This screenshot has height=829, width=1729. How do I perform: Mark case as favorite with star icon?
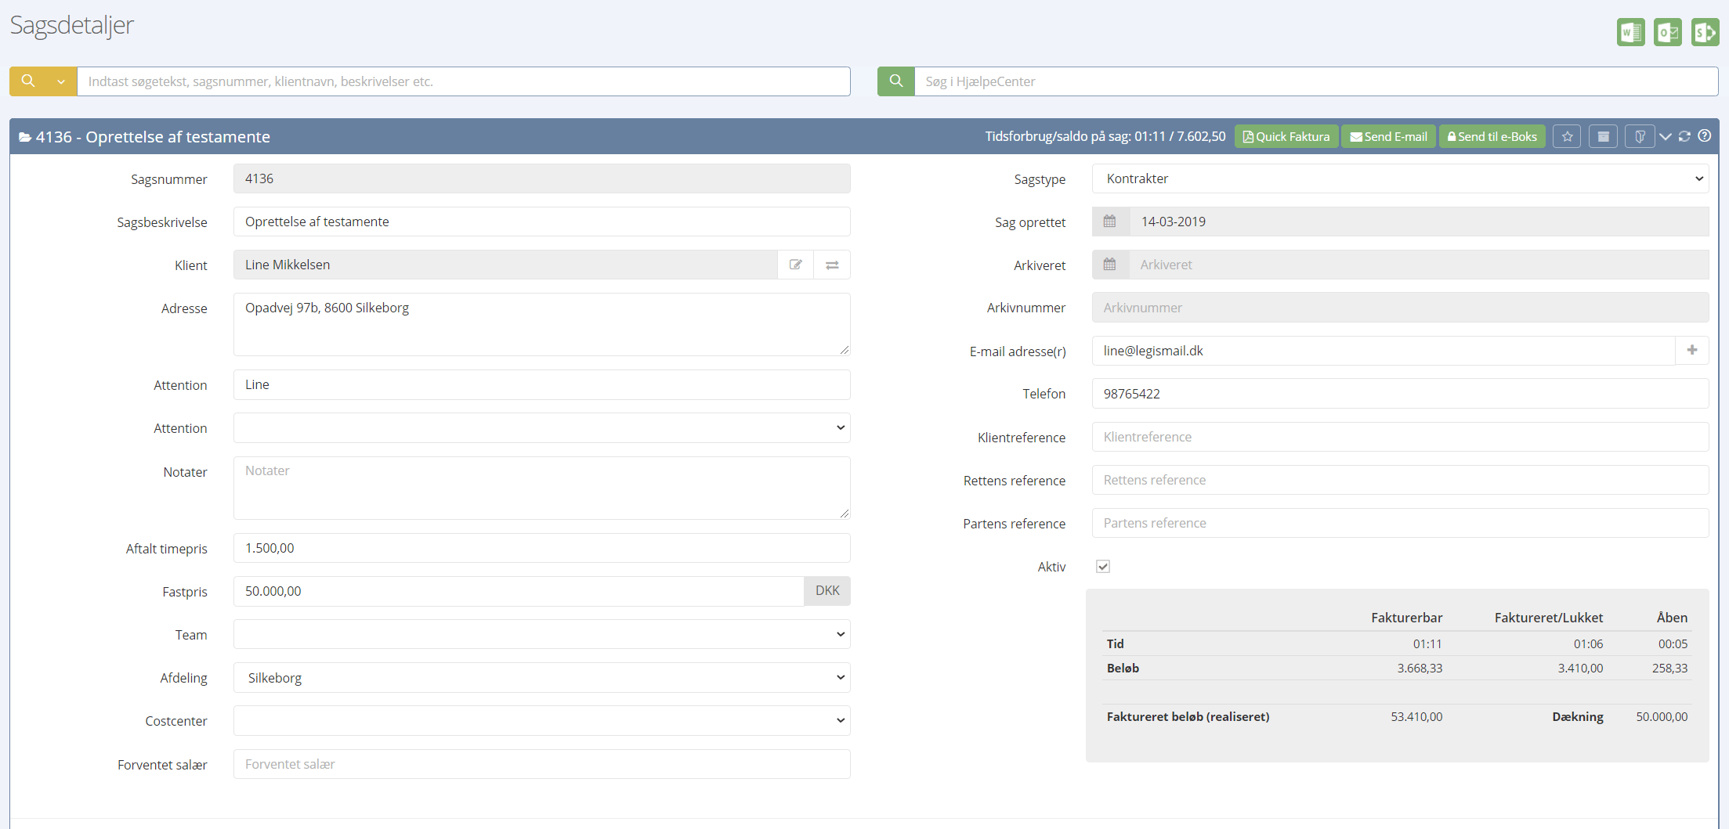click(1567, 137)
